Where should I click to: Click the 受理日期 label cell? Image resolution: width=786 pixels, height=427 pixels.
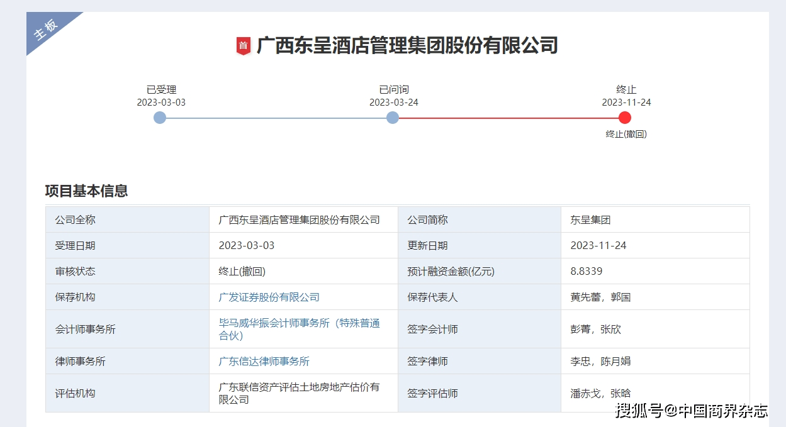pyautogui.click(x=127, y=245)
